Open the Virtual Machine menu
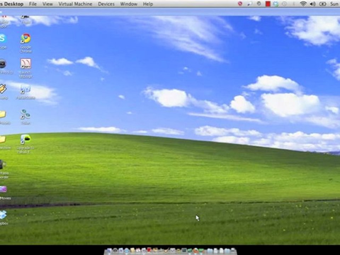This screenshot has height=255, width=340. pyautogui.click(x=75, y=4)
